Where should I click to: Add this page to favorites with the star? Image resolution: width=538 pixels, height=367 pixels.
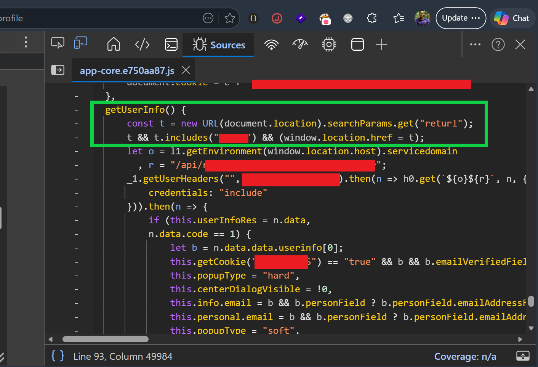[230, 18]
